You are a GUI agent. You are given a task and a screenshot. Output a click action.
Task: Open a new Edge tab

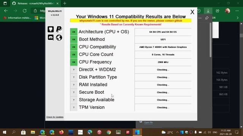pyautogui.click(x=65, y=3)
